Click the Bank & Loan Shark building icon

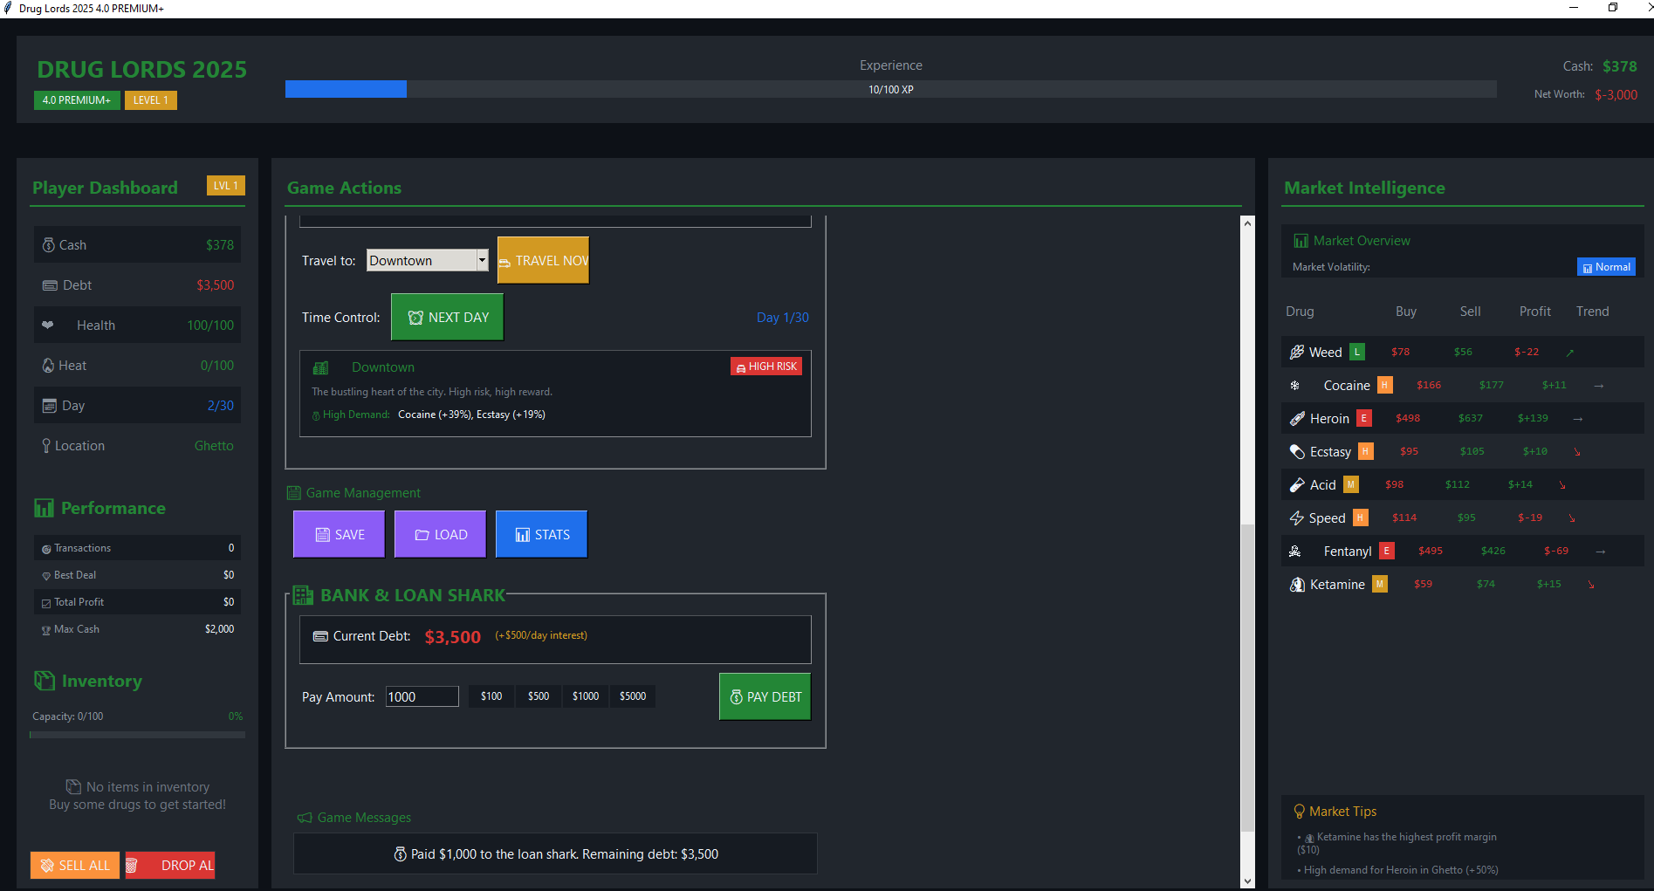coord(303,595)
